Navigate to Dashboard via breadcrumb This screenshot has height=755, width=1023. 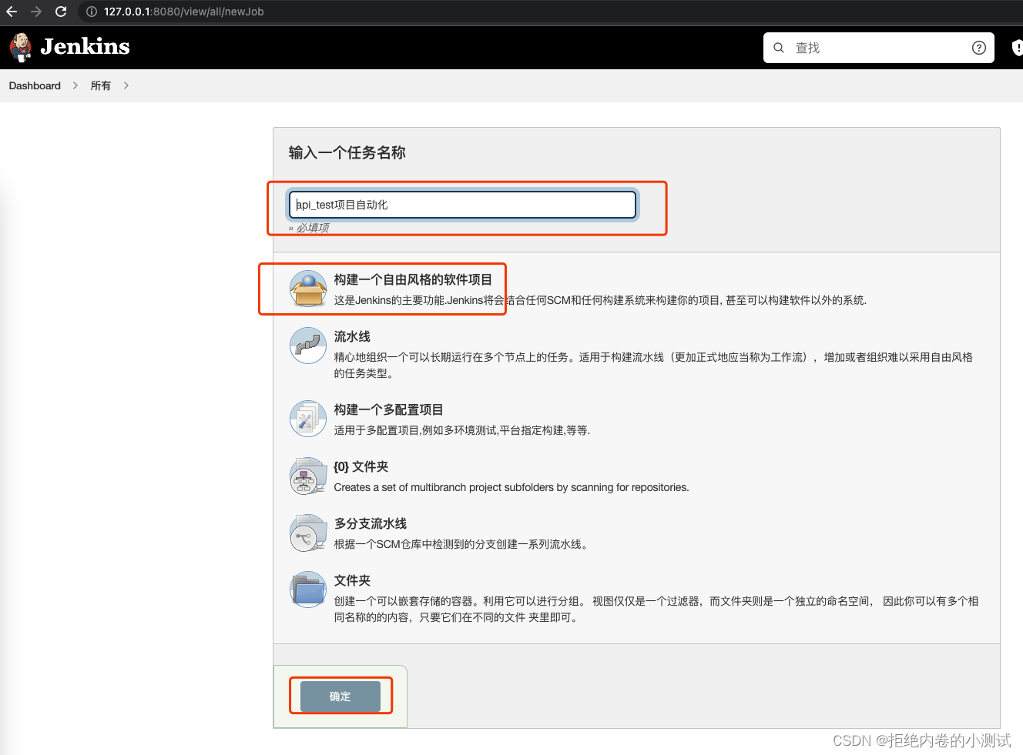tap(34, 85)
